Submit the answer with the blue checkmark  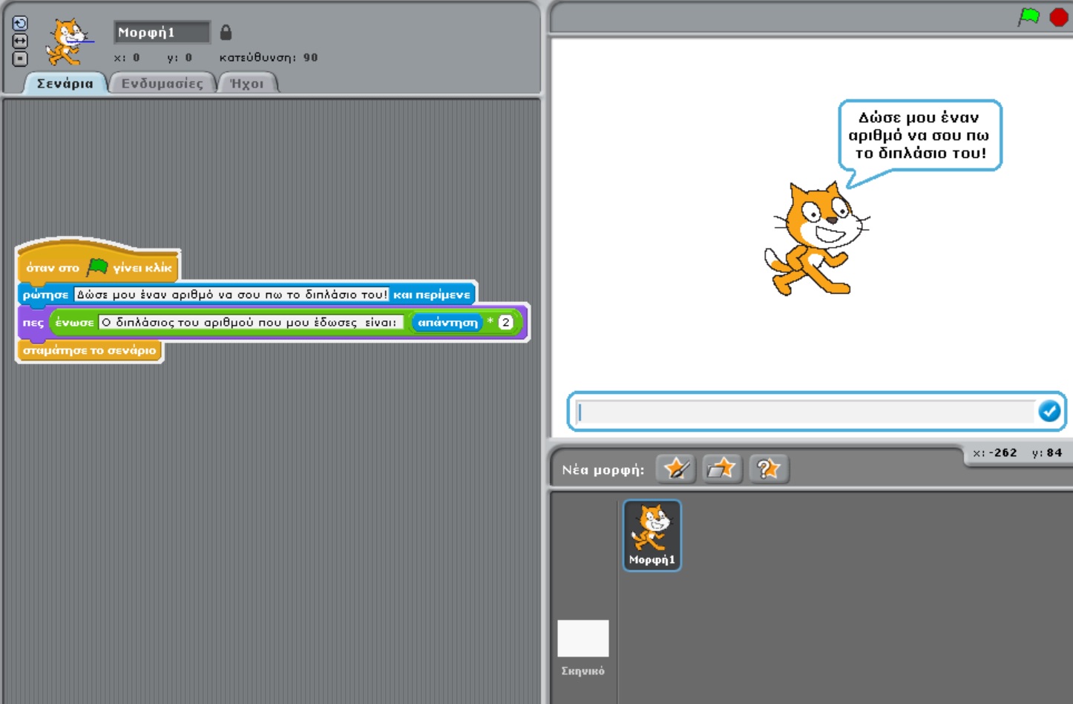click(x=1049, y=411)
